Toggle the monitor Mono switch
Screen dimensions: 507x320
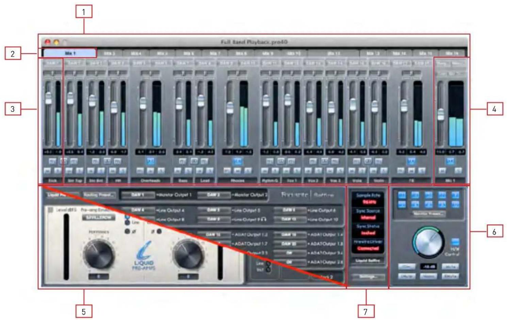click(x=428, y=276)
